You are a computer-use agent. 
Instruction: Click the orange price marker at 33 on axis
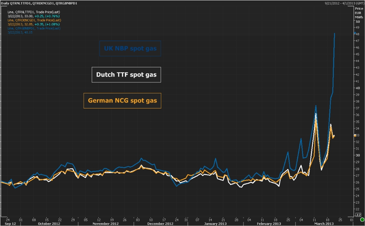coord(354,135)
